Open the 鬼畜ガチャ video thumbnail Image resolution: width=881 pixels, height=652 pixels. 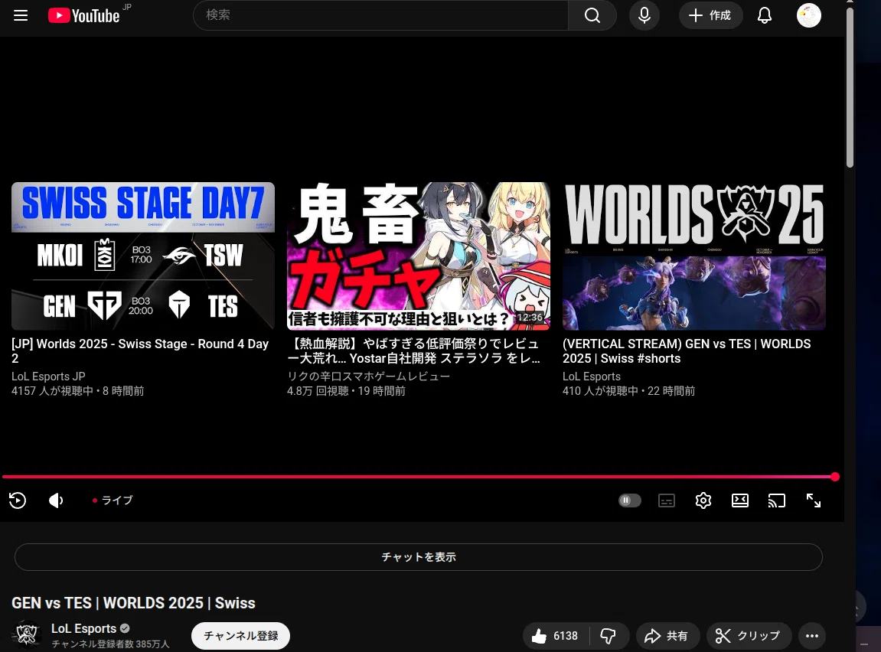point(418,256)
